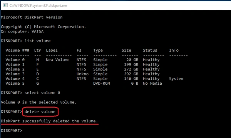Click the 'Fs' column header
This screenshot has height=138, width=231.
[79, 50]
